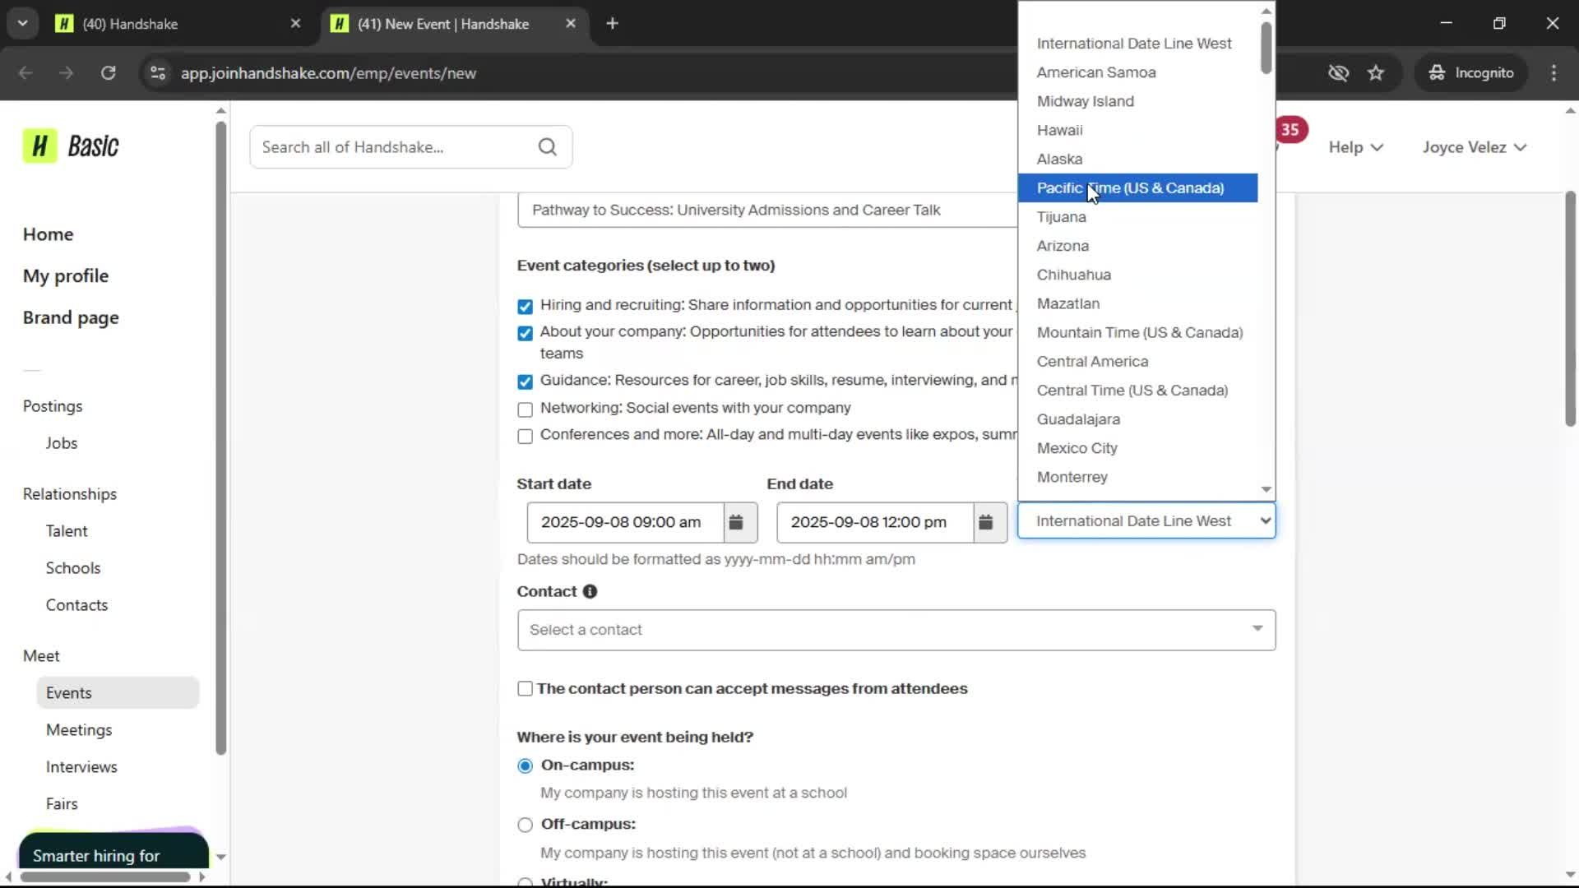The height and width of the screenshot is (888, 1579).
Task: Edit the Start date field
Action: point(625,522)
